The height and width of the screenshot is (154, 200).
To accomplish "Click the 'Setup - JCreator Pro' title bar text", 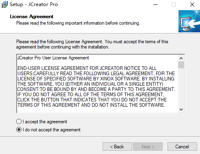I will pyautogui.click(x=34, y=4).
